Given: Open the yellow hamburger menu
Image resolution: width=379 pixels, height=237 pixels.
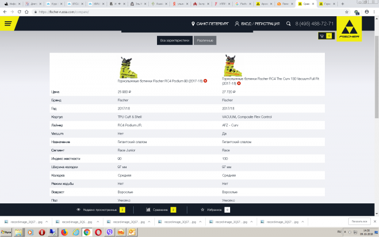Looking at the screenshot, I should click(x=8, y=23).
